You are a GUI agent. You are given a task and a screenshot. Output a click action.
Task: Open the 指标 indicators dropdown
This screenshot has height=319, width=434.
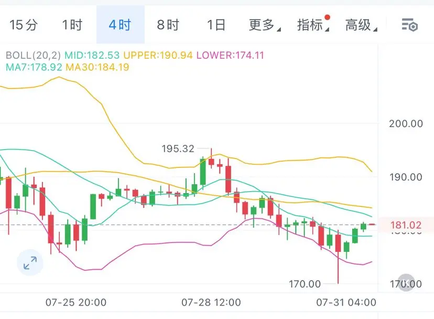[313, 24]
